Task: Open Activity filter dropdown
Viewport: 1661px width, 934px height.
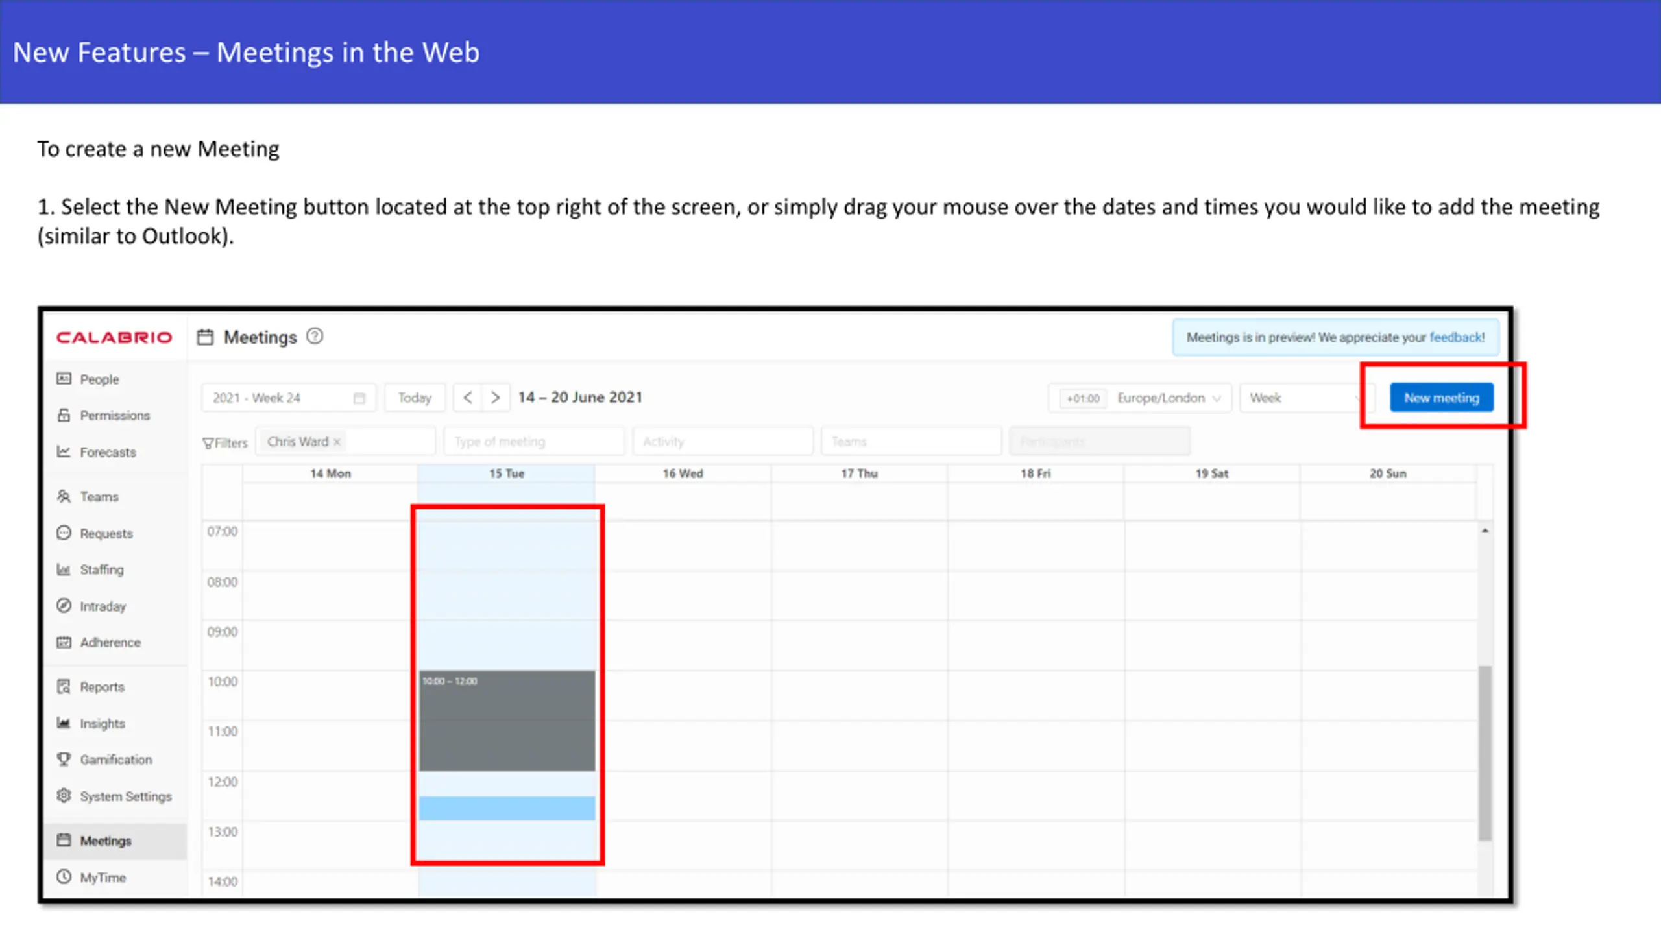Action: pyautogui.click(x=723, y=442)
